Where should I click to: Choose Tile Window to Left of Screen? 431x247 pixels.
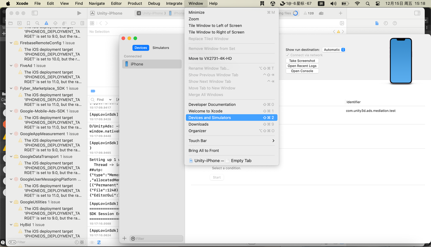coord(232,26)
